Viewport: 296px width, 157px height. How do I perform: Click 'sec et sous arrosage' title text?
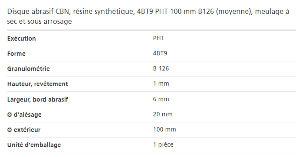pyautogui.click(x=39, y=21)
